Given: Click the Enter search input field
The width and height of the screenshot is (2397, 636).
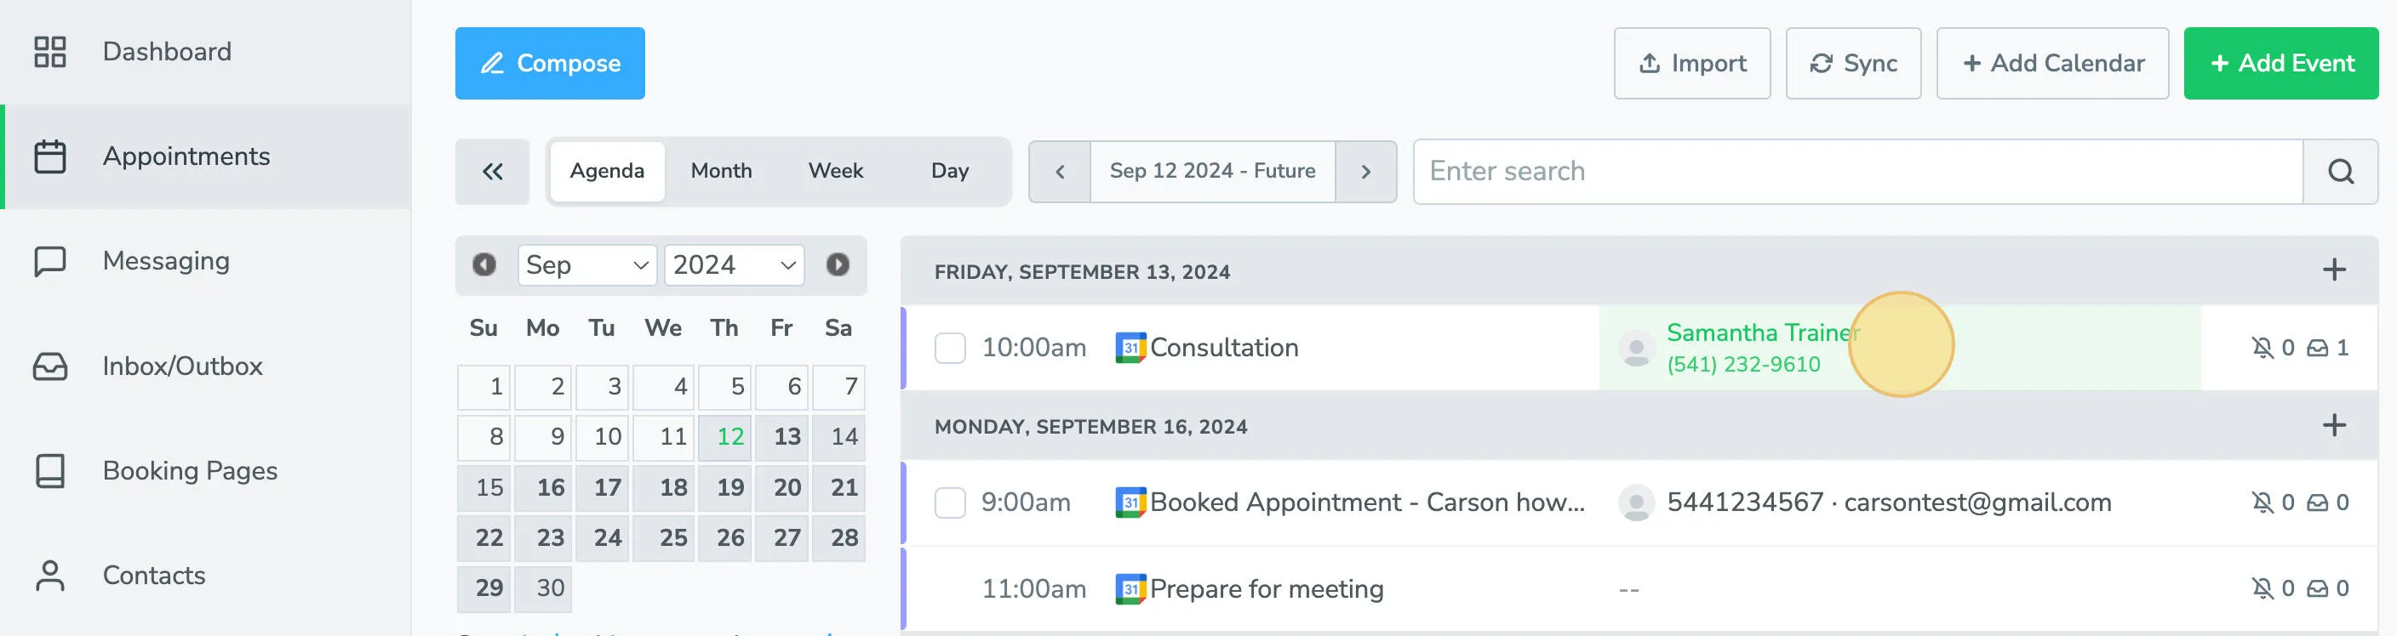Looking at the screenshot, I should pyautogui.click(x=1768, y=171).
